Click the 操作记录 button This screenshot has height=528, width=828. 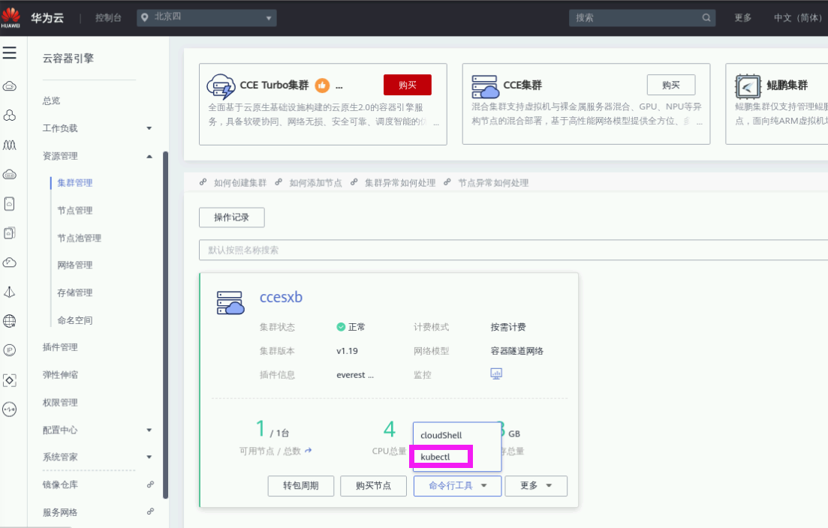(x=231, y=217)
